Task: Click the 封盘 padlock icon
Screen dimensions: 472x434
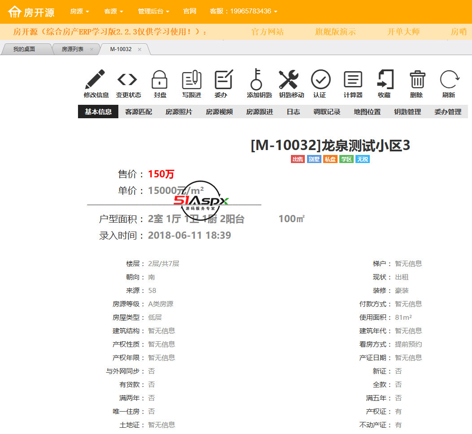Action: pos(160,80)
